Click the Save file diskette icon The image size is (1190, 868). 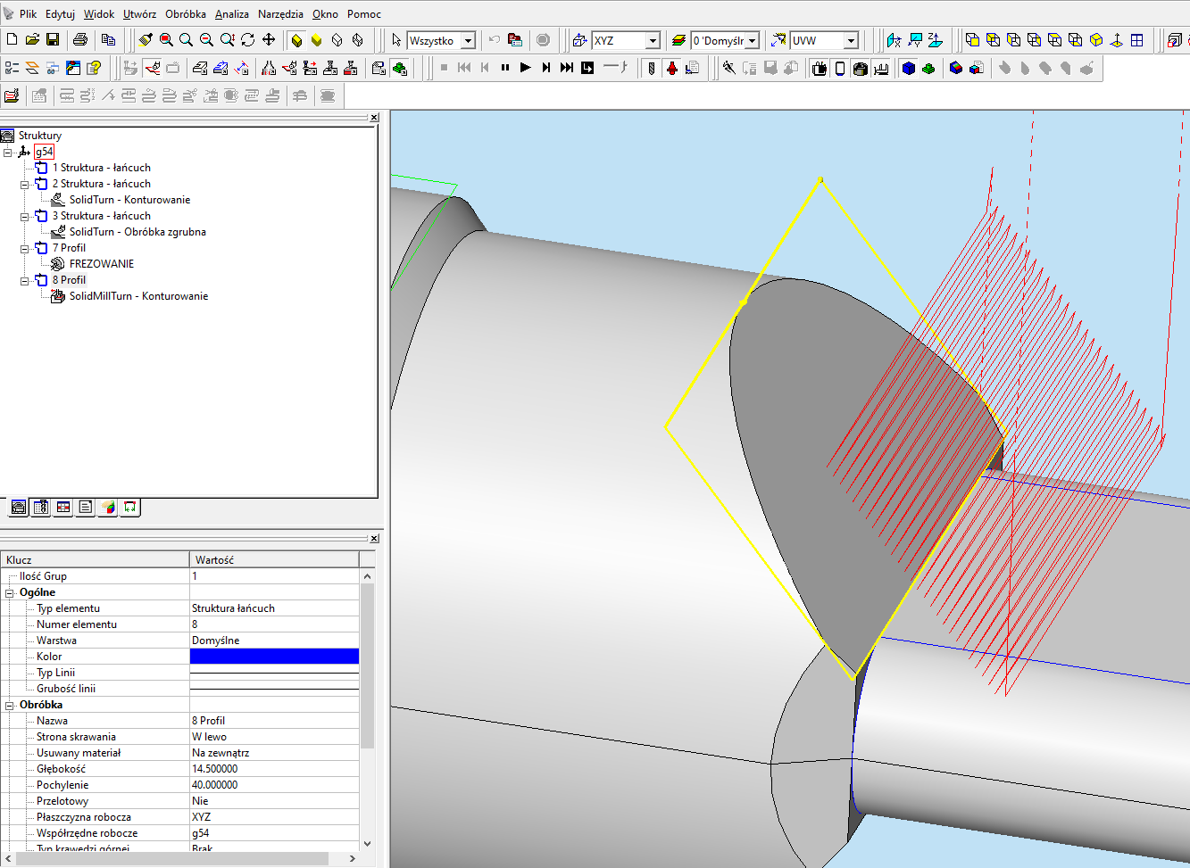coord(53,40)
